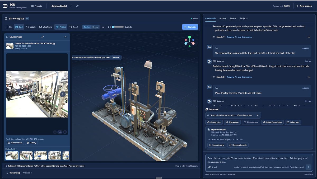Select the first photo thumbnail
This screenshot has width=317, height=179.
(12, 155)
